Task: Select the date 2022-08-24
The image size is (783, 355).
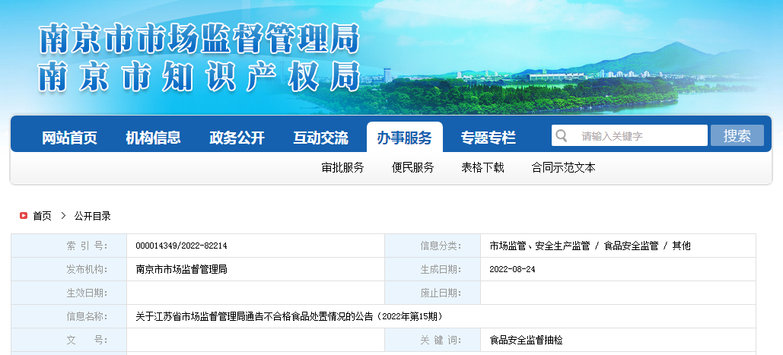Action: pyautogui.click(x=512, y=269)
